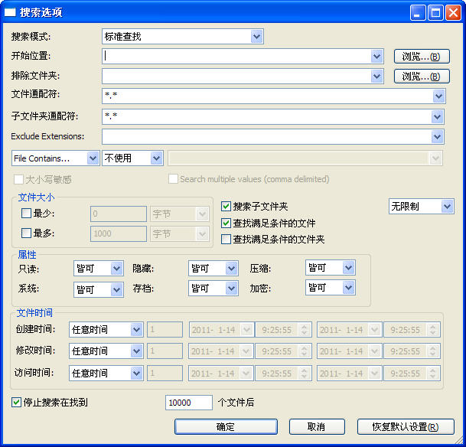Open the File Contains dropdown
Image resolution: width=466 pixels, height=447 pixels.
[x=55, y=158]
